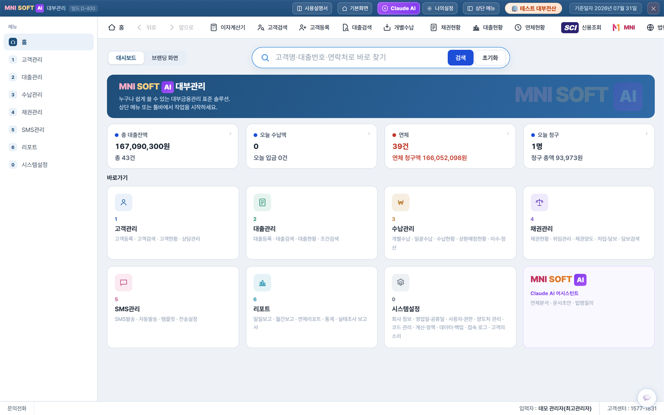Screen dimensions: 664x415
Task: Open loan status (대출현황) chart tool
Action: 488,27
